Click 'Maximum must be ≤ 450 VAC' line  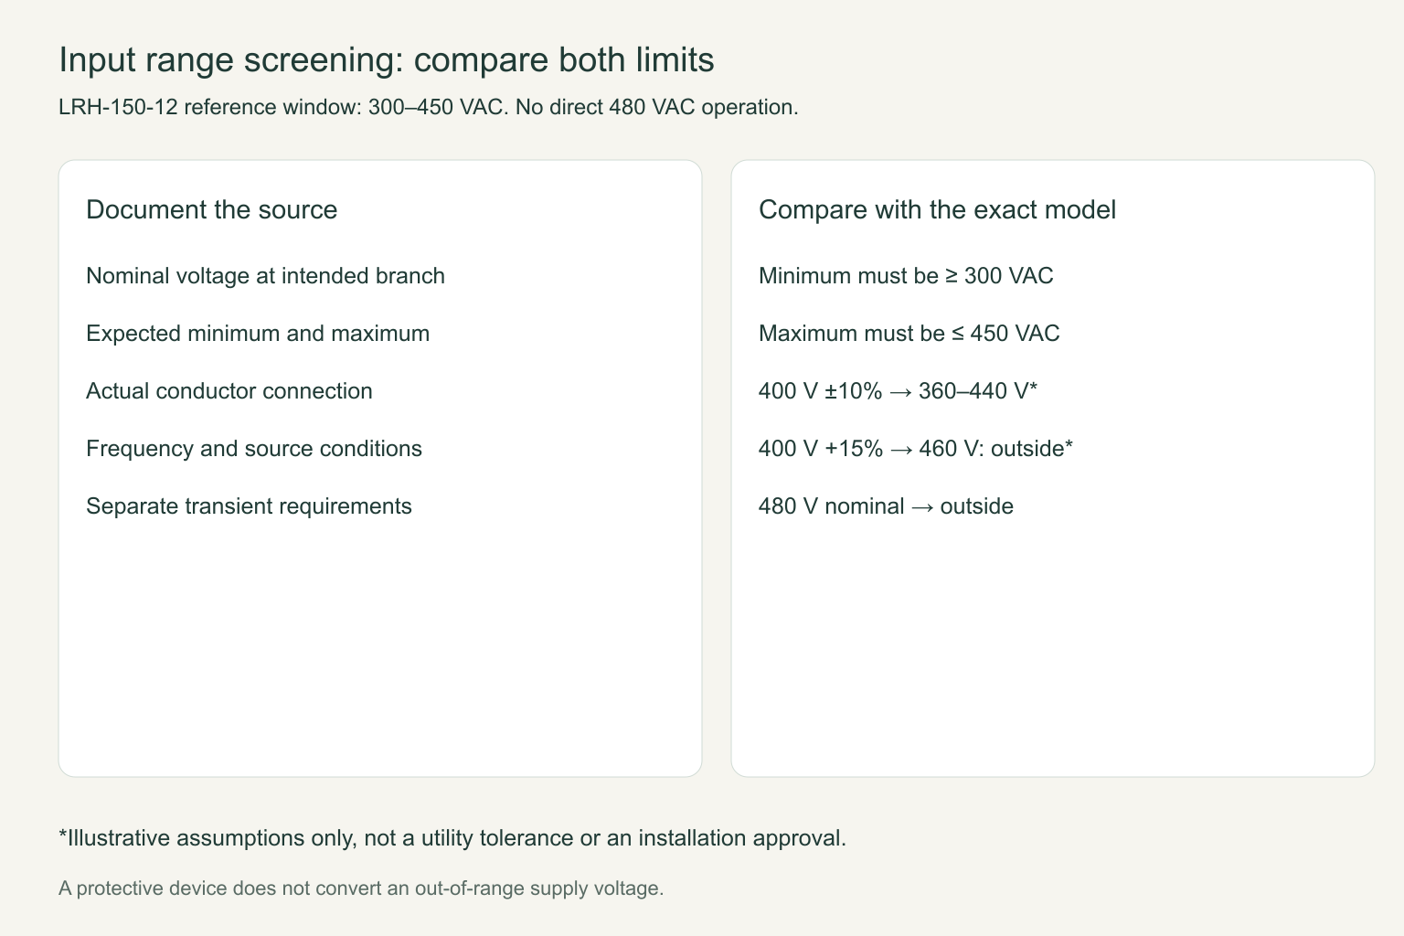[x=909, y=334]
